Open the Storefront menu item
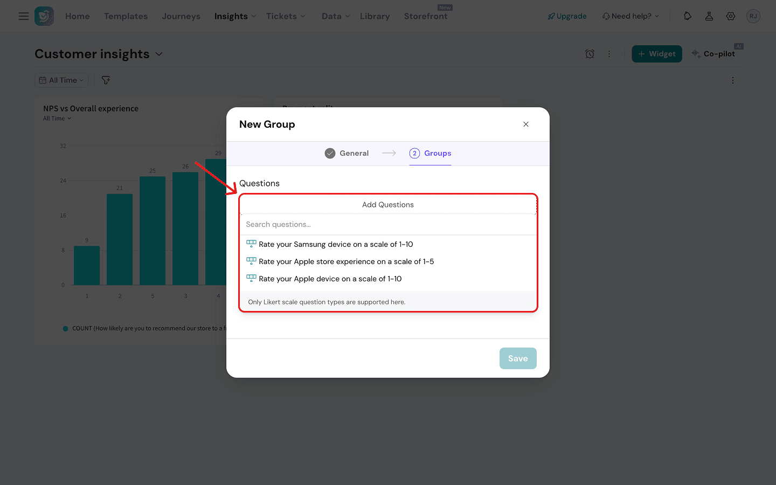 tap(426, 16)
